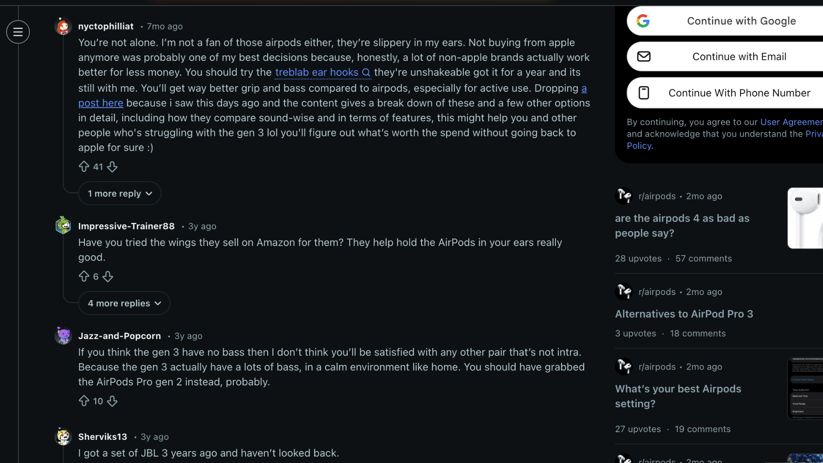Click the email envelope icon
This screenshot has height=463, width=823.
coord(644,56)
